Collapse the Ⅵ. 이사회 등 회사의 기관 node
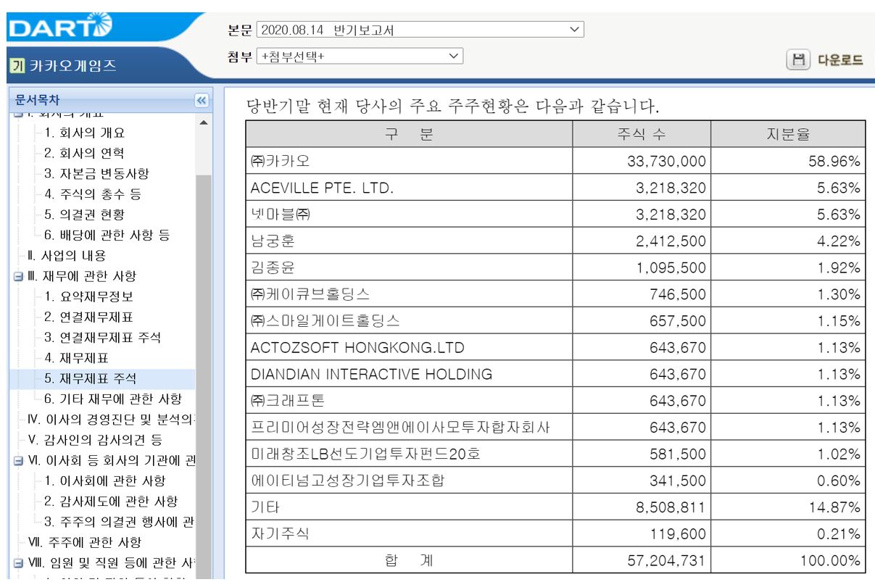 pyautogui.click(x=17, y=461)
